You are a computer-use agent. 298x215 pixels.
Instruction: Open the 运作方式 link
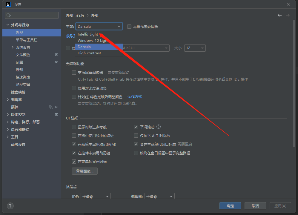click(134, 97)
